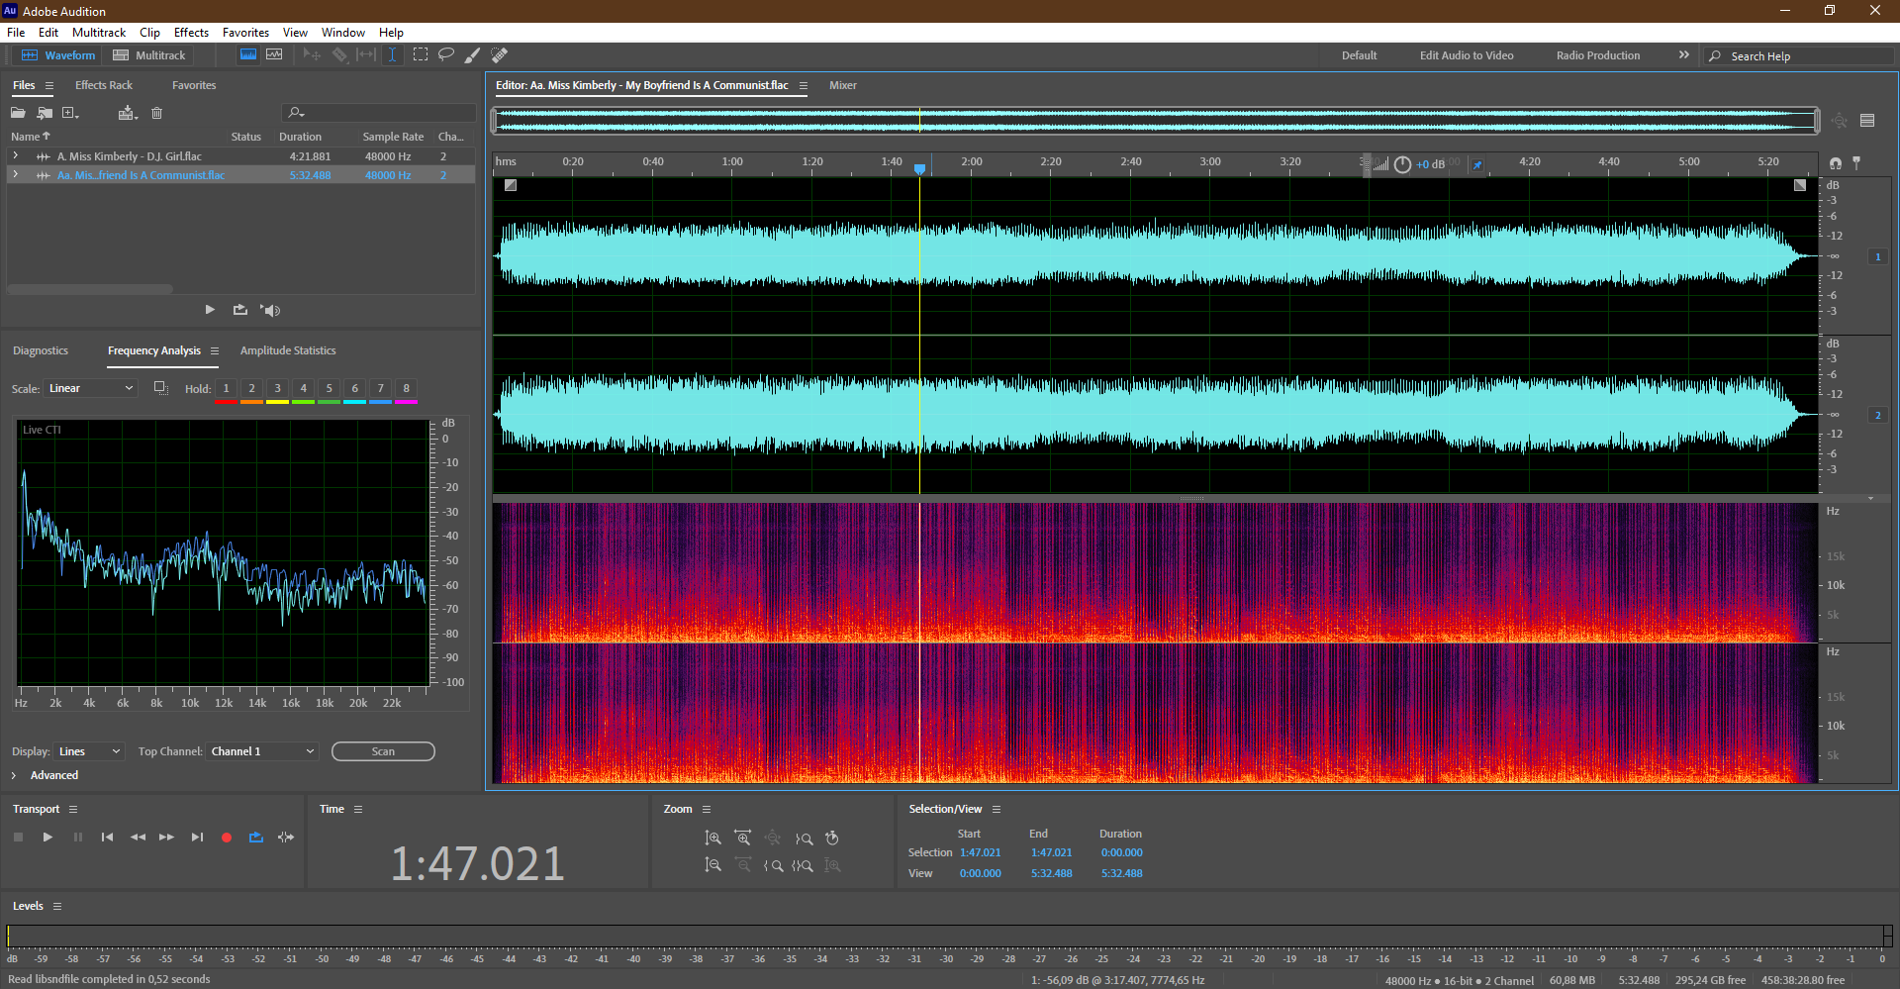Open the Effects menu
The image size is (1900, 989).
pos(191,33)
